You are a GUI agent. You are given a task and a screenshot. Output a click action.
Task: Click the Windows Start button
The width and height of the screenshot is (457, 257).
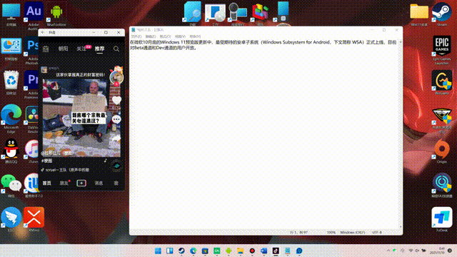[158, 251]
